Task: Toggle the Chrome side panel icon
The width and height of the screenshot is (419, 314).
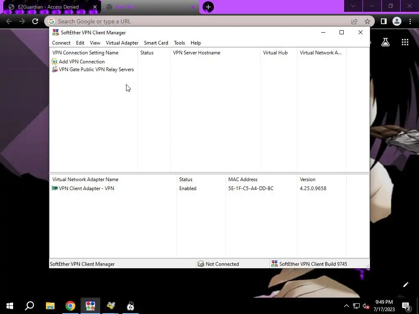Action: coord(384,21)
